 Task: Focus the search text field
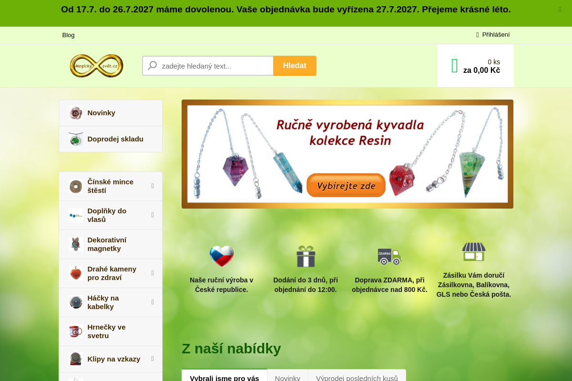[208, 66]
